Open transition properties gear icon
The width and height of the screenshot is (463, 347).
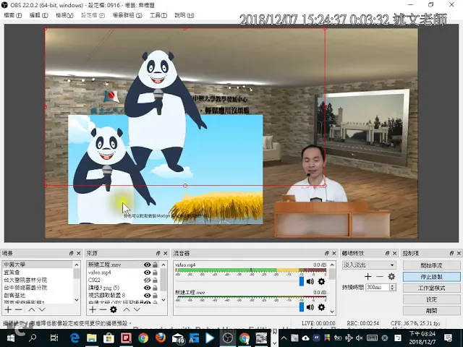tap(391, 276)
